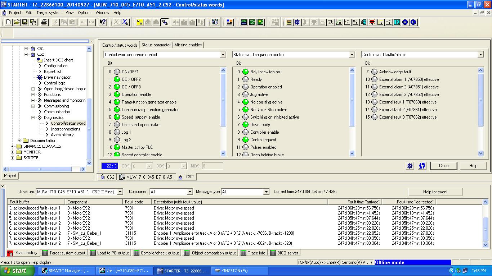Create a new project with the toolbar icon

pyautogui.click(x=9, y=22)
